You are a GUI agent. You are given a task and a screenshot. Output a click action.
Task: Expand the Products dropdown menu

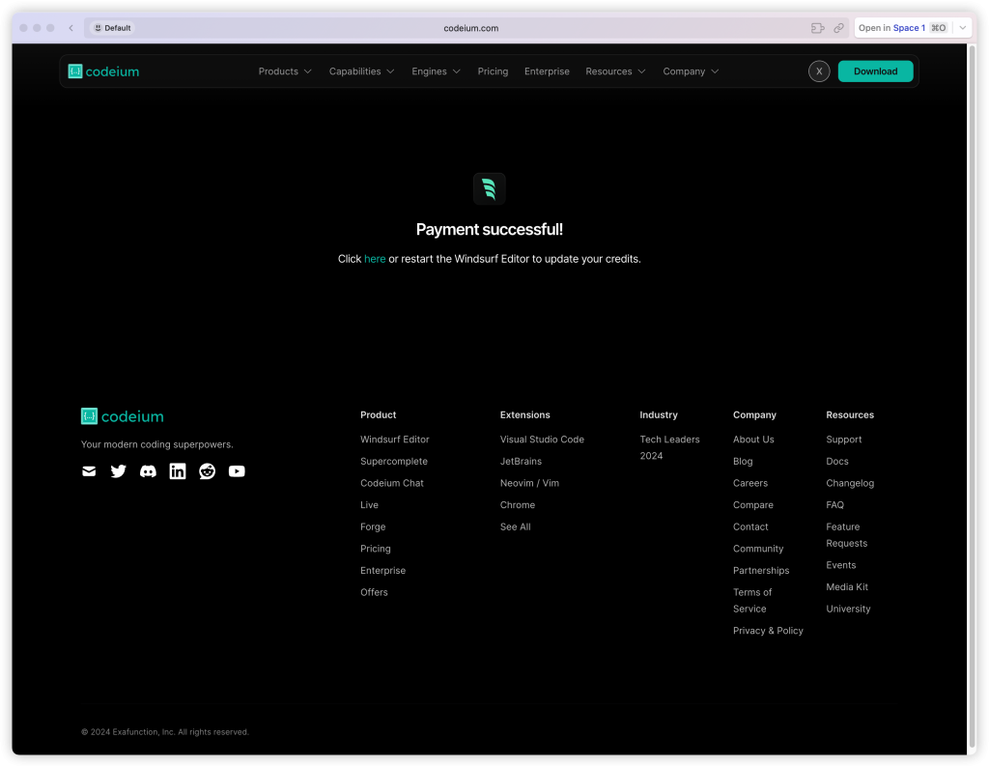pyautogui.click(x=285, y=71)
